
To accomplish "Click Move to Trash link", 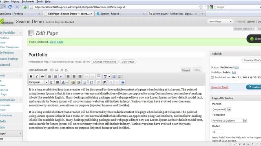I will coord(220,87).
